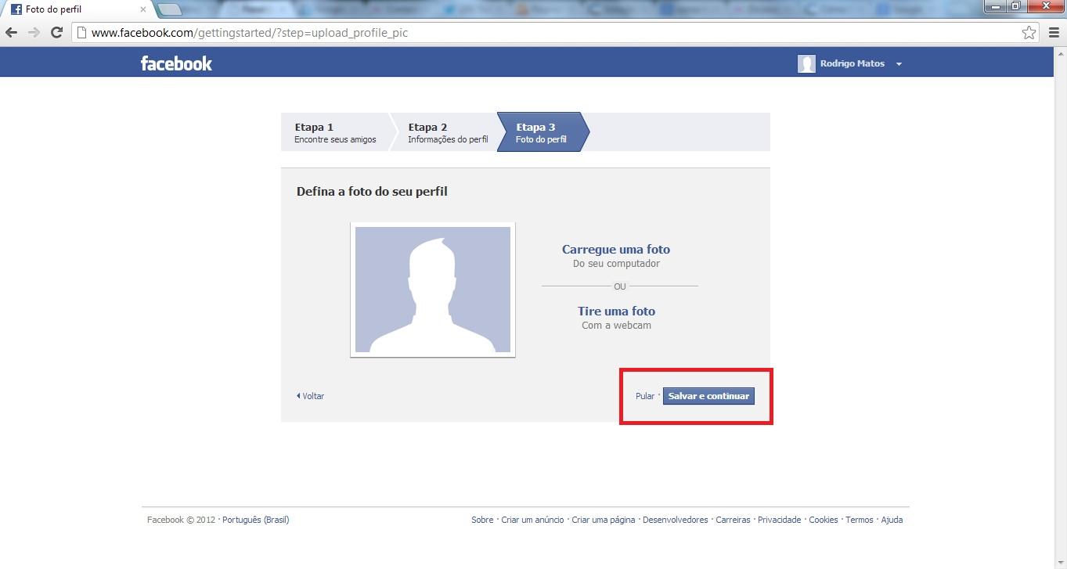Switch language via Português (Brasil)

(x=255, y=520)
